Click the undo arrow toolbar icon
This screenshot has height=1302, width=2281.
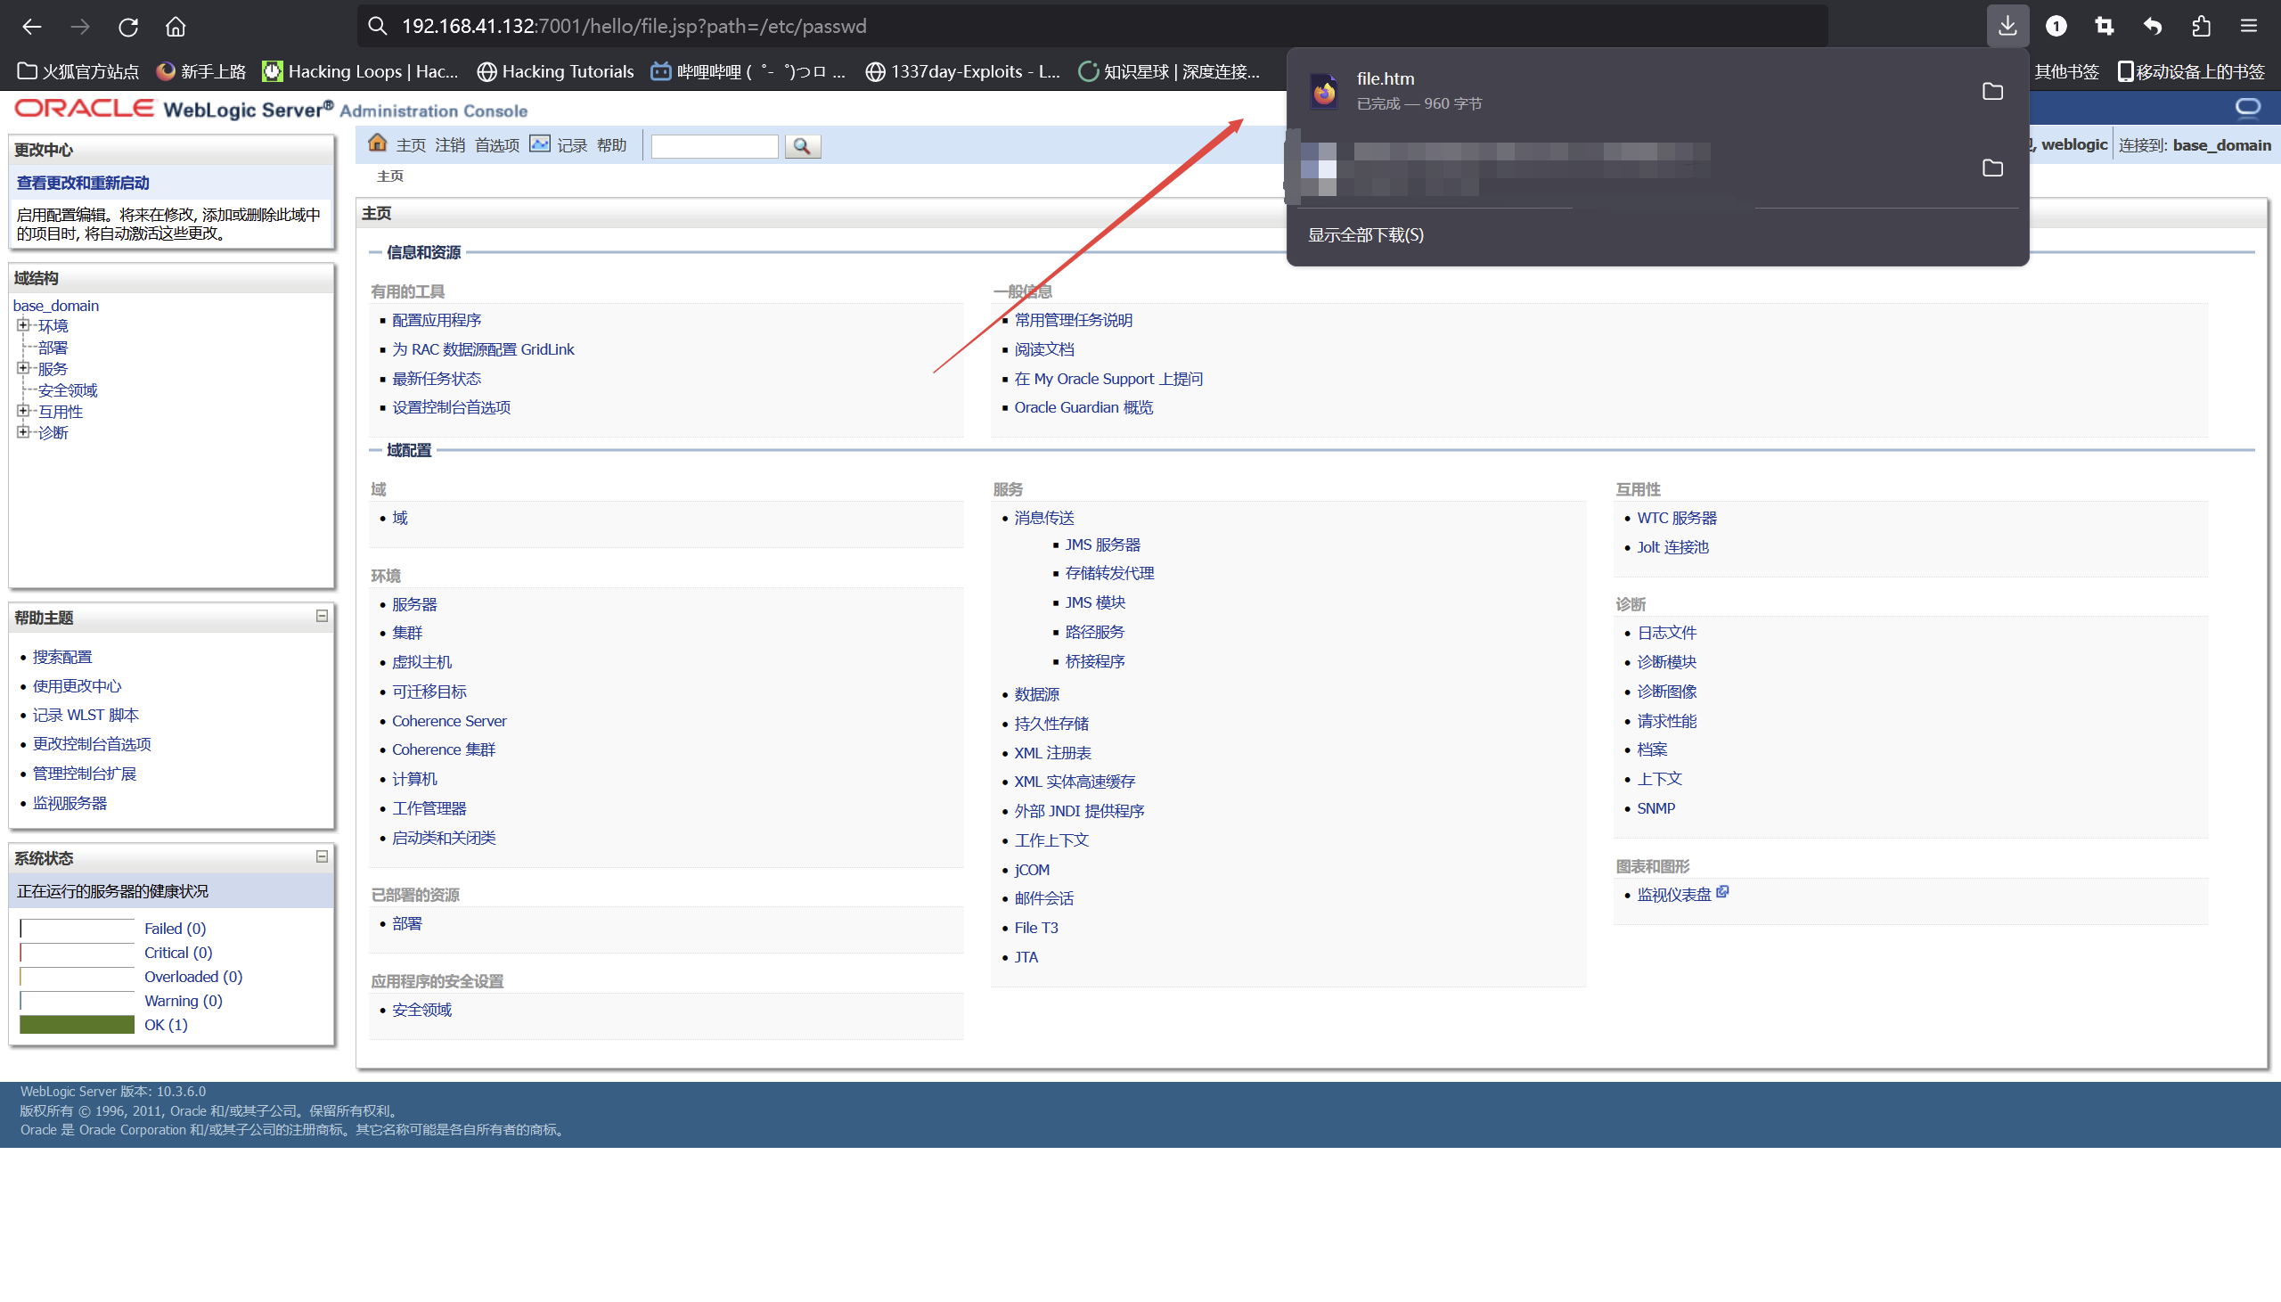2153,27
